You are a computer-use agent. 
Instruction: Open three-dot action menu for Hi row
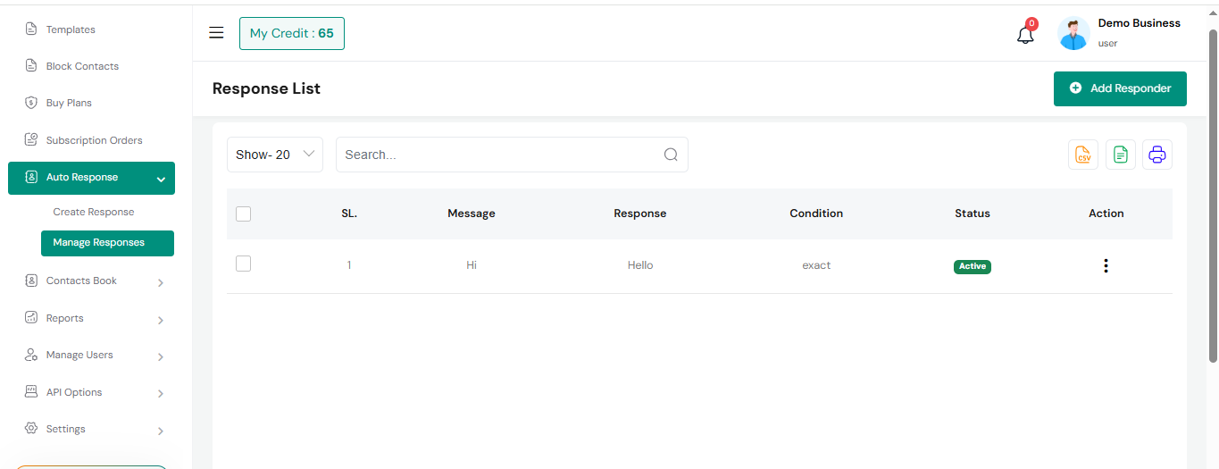(x=1106, y=265)
